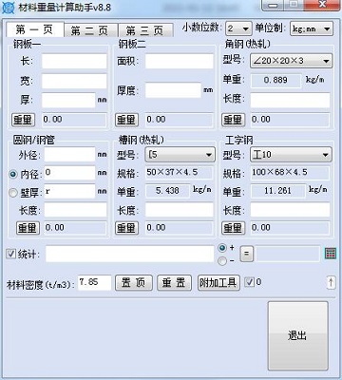Click the 壁厚 value input field
This screenshot has width=342, height=380.
pos(69,191)
